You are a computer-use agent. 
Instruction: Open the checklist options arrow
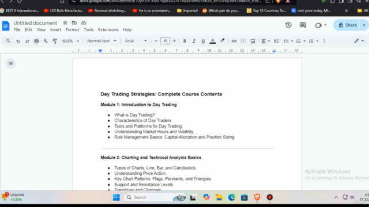tap(292, 41)
